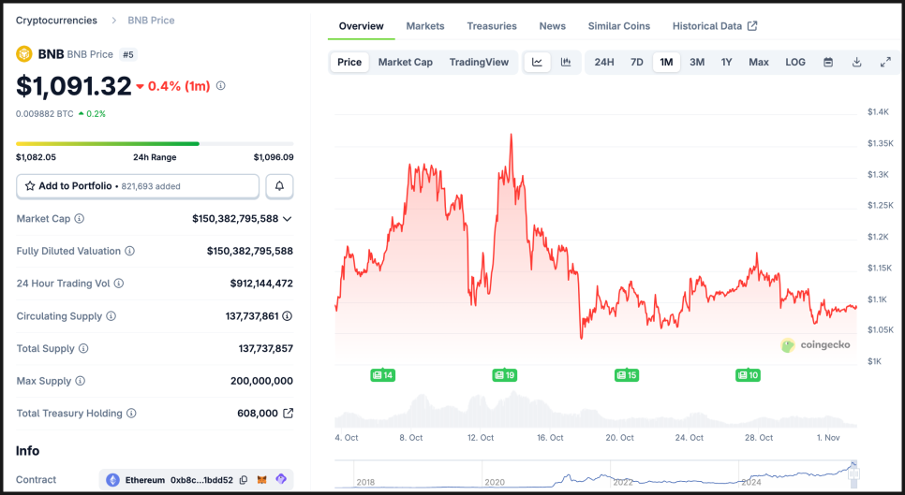Screen dimensions: 905x495
Task: Switch the chart to Market Cap
Action: tap(405, 63)
